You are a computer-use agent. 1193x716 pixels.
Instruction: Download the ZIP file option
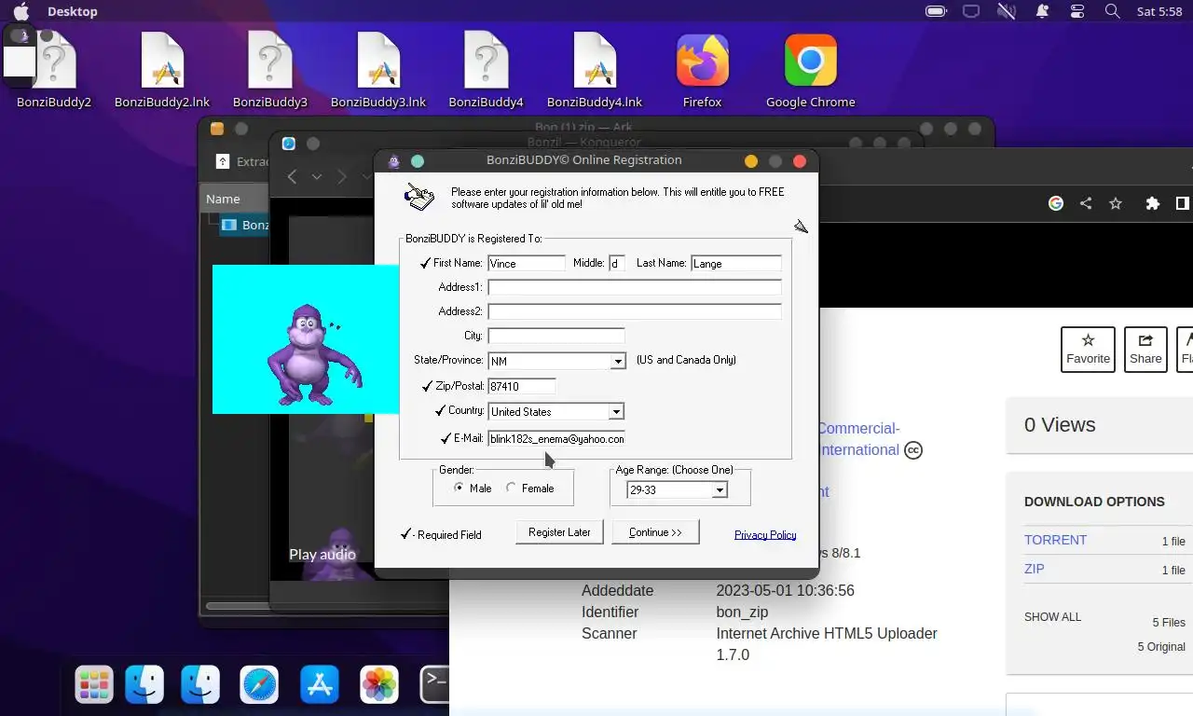pyautogui.click(x=1034, y=569)
